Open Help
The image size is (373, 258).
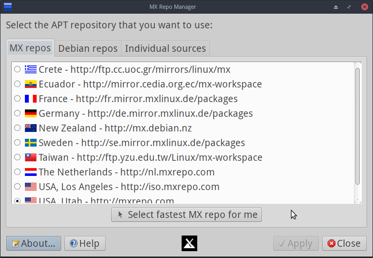pyautogui.click(x=84, y=243)
